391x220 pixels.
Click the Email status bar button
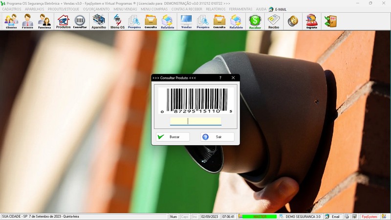pyautogui.click(x=333, y=217)
